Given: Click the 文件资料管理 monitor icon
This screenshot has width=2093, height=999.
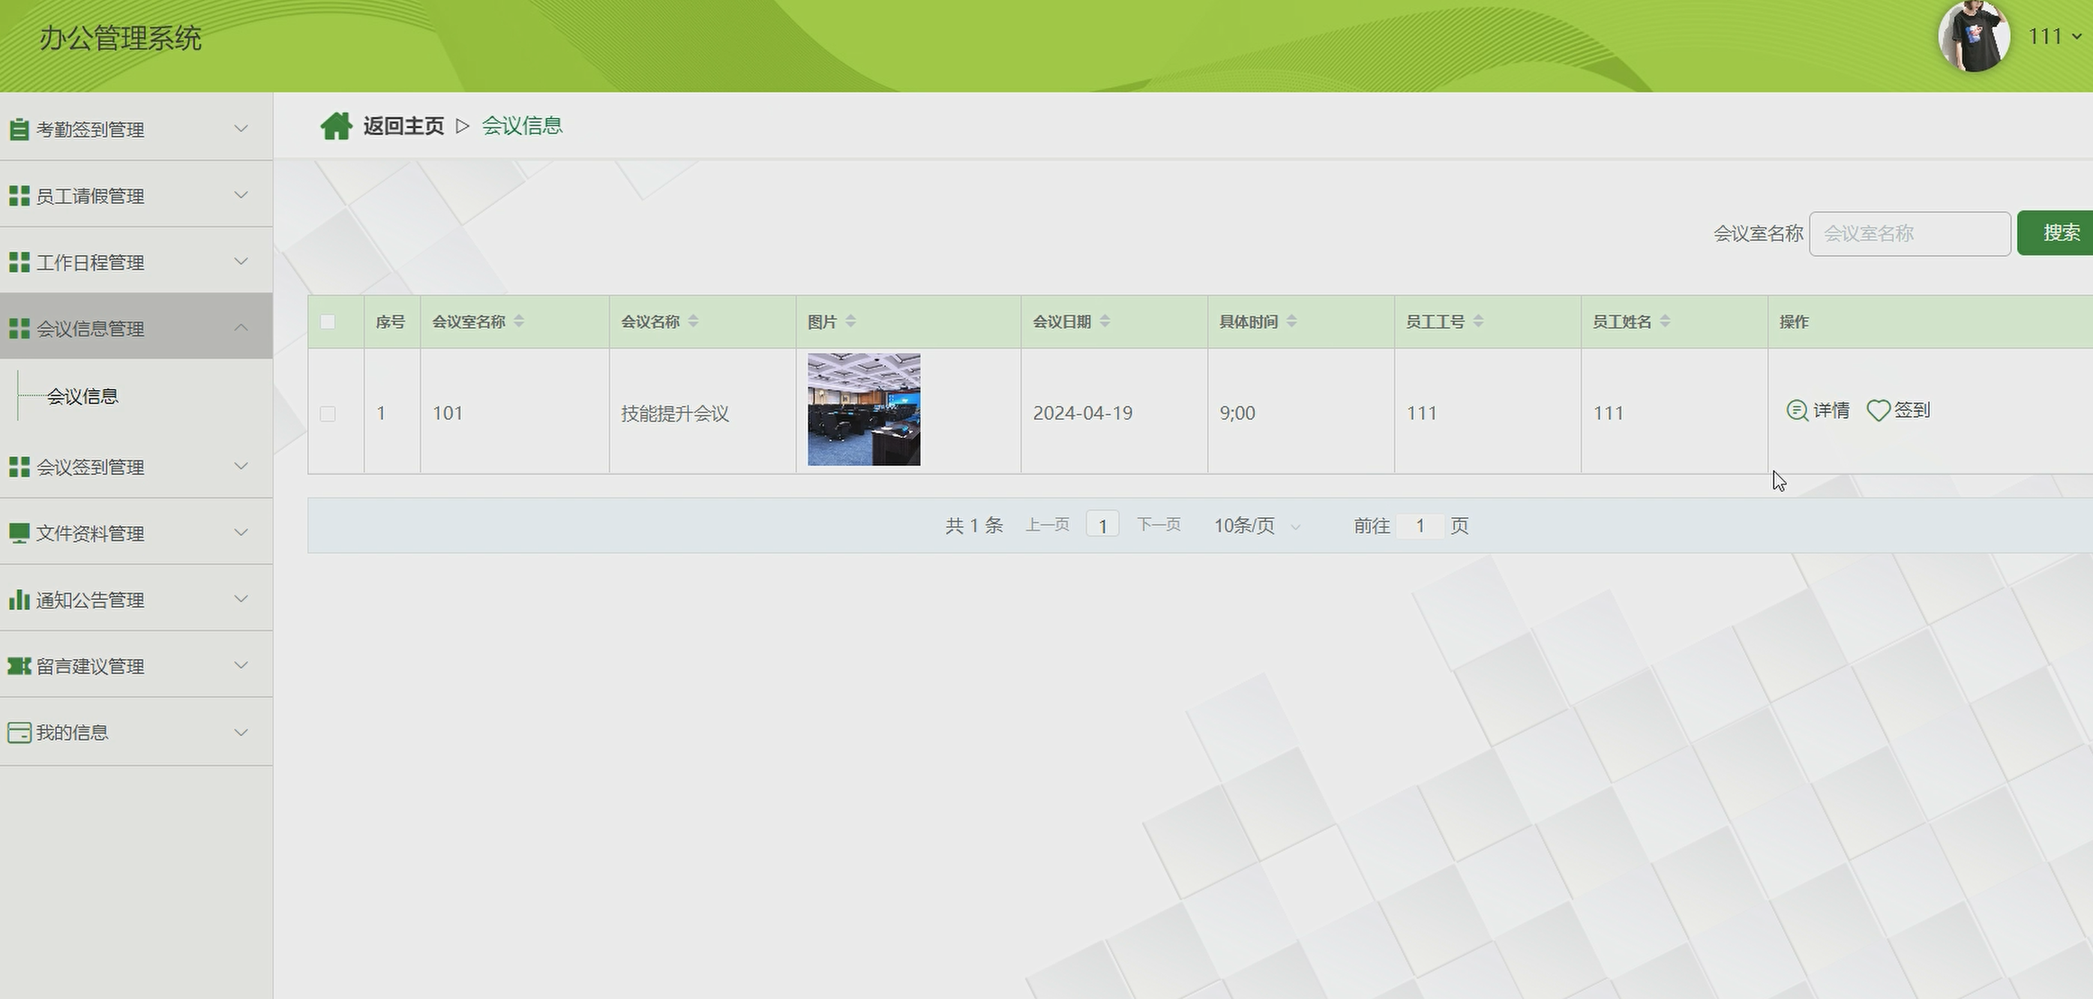Looking at the screenshot, I should coord(19,533).
